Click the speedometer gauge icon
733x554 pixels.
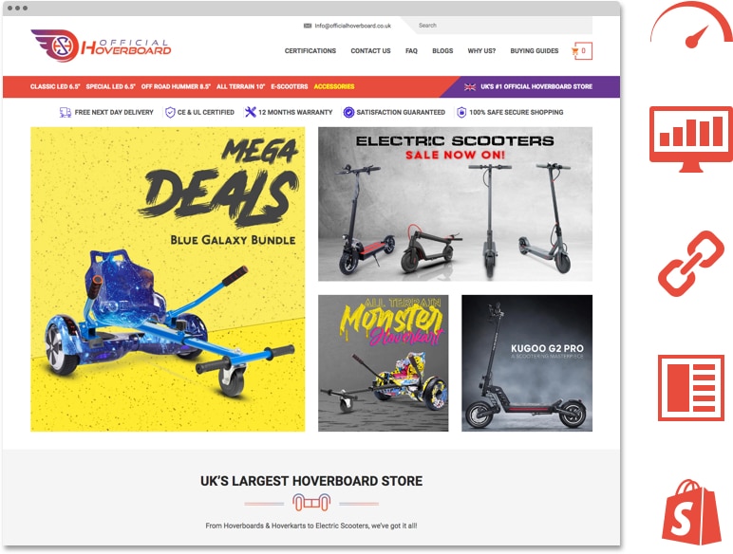[691, 25]
